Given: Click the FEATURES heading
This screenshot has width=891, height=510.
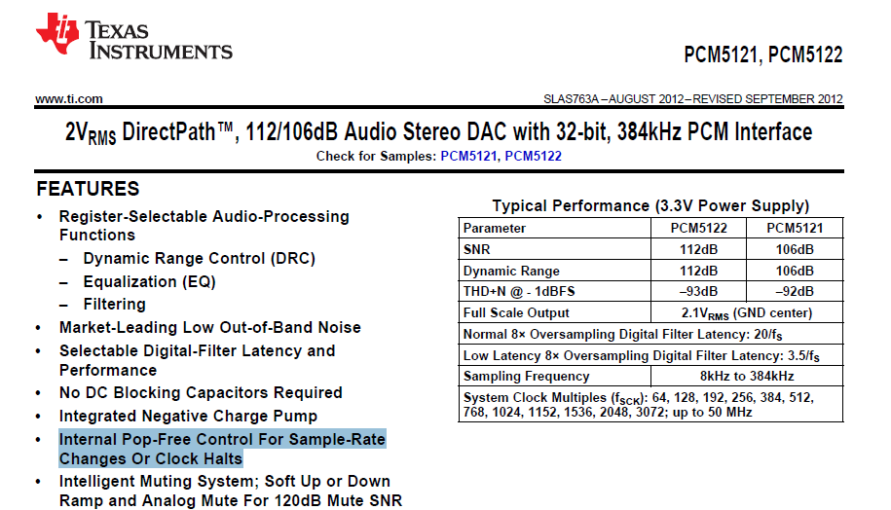Looking at the screenshot, I should [88, 189].
